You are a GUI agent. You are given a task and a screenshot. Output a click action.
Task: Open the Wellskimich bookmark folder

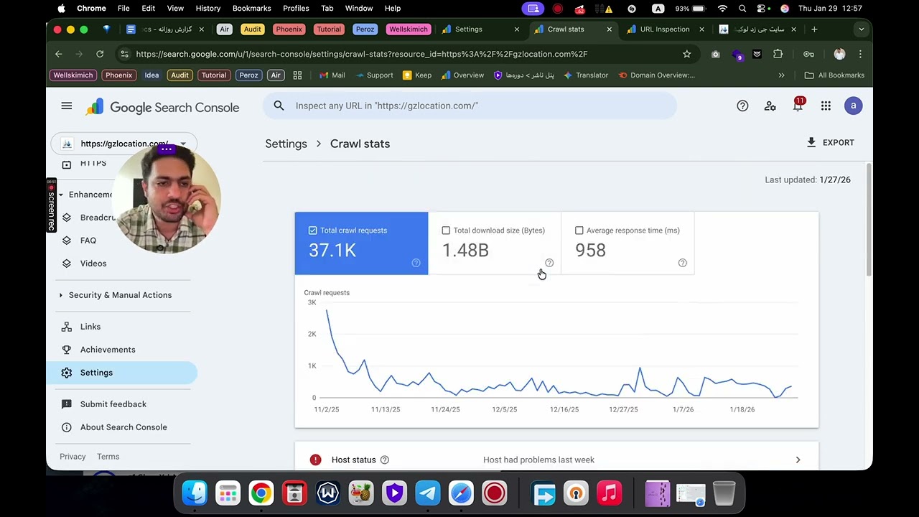(73, 75)
